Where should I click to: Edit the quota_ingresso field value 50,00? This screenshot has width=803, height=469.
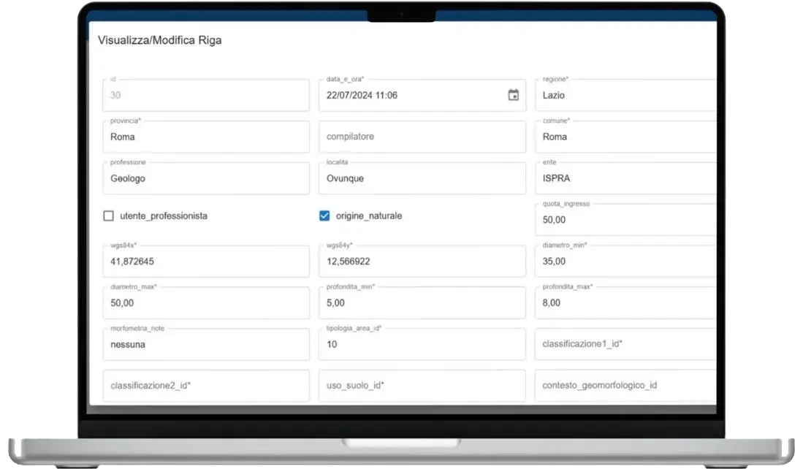[625, 220]
